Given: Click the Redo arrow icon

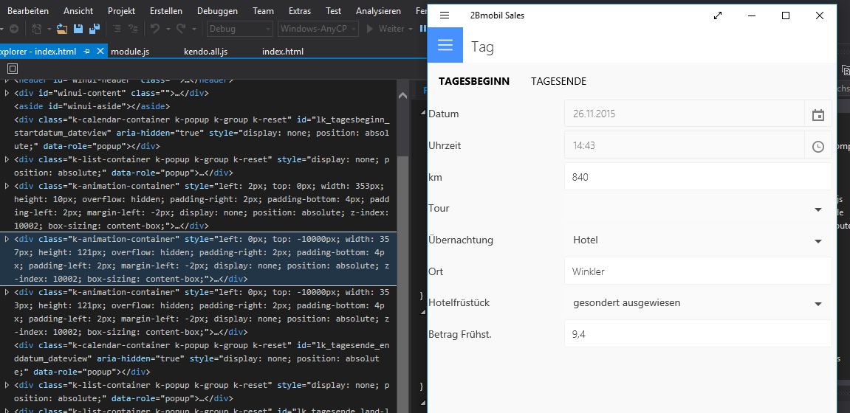Looking at the screenshot, I should pyautogui.click(x=181, y=29).
